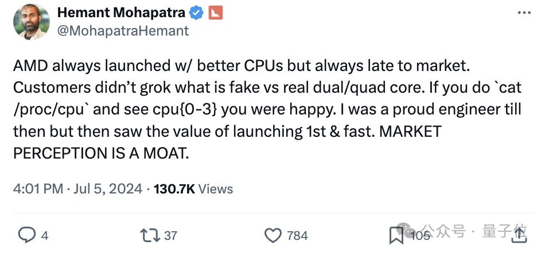This screenshot has width=545, height=253.
Task: Open Hemant Mohapatra's profile picture
Action: [x=32, y=21]
